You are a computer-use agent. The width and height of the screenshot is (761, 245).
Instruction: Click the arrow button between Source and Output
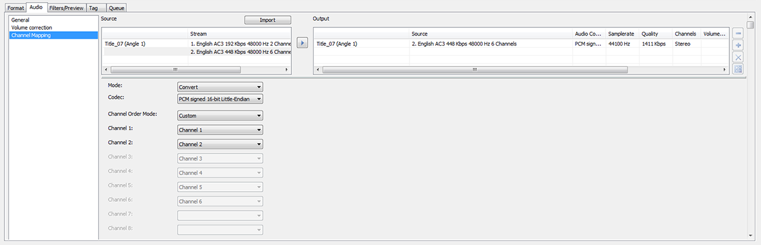point(302,43)
